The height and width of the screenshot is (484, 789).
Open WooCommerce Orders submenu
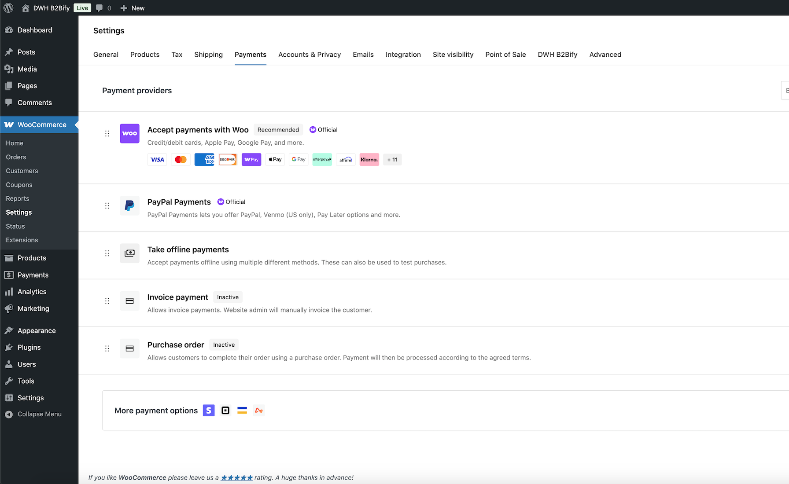click(16, 157)
